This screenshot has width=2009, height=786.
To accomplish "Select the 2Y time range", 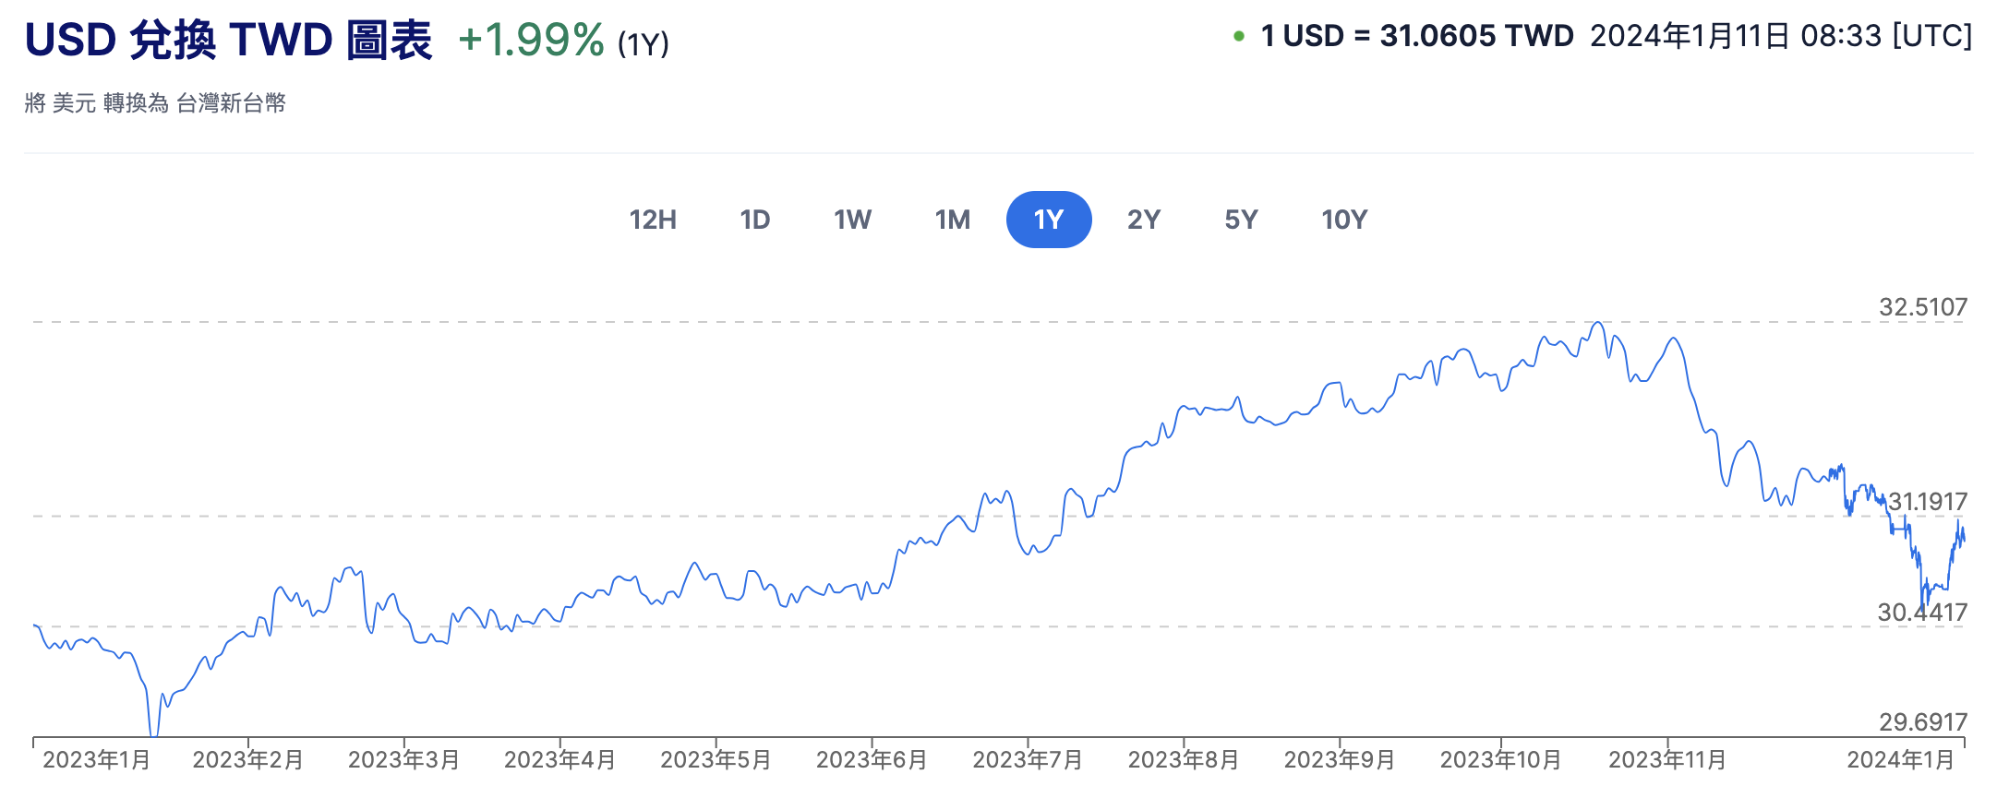I will click(1144, 220).
